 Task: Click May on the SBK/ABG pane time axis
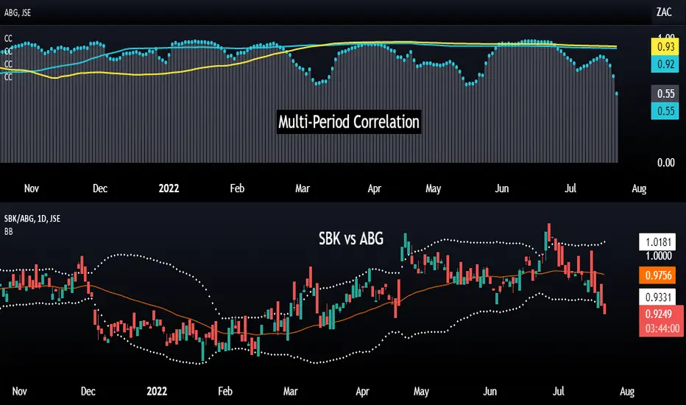coord(421,392)
